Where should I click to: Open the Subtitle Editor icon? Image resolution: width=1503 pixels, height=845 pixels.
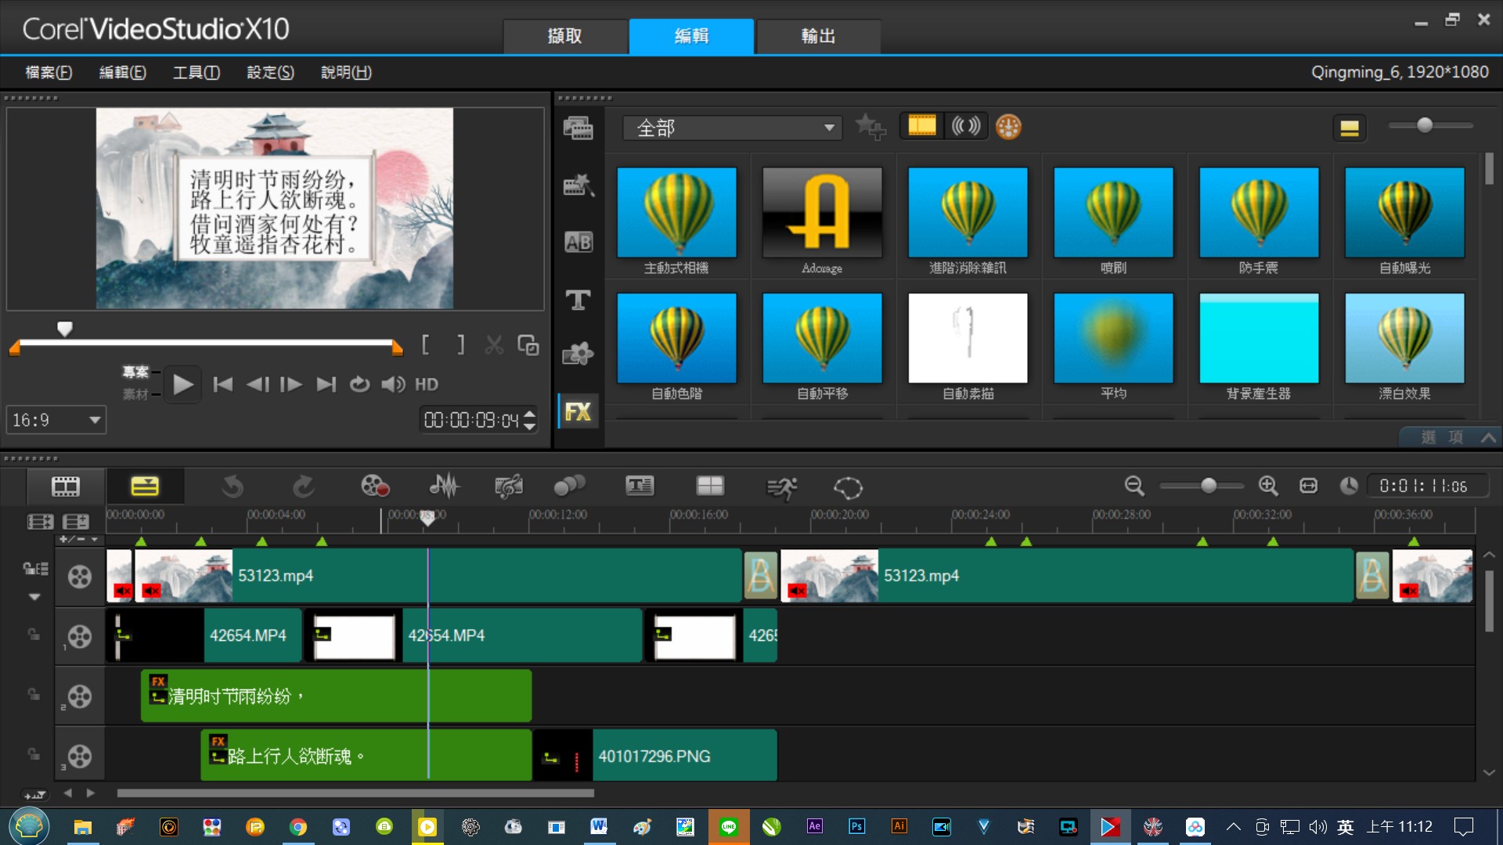tap(640, 487)
